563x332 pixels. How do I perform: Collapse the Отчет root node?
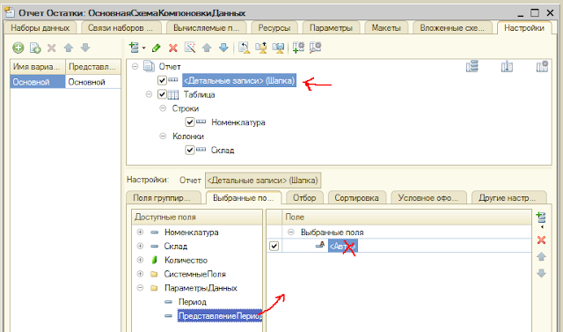[x=135, y=66]
